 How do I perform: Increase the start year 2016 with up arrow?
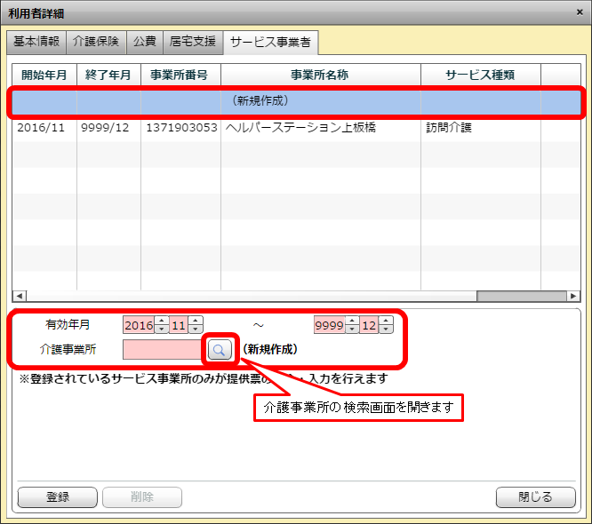tap(162, 321)
